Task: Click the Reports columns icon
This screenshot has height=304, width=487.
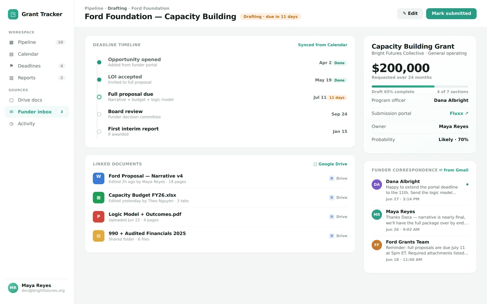Action: pyautogui.click(x=12, y=78)
